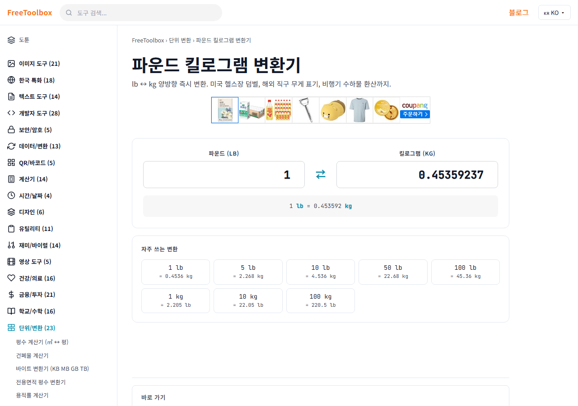Click the 한국 특화 globe icon

click(11, 80)
